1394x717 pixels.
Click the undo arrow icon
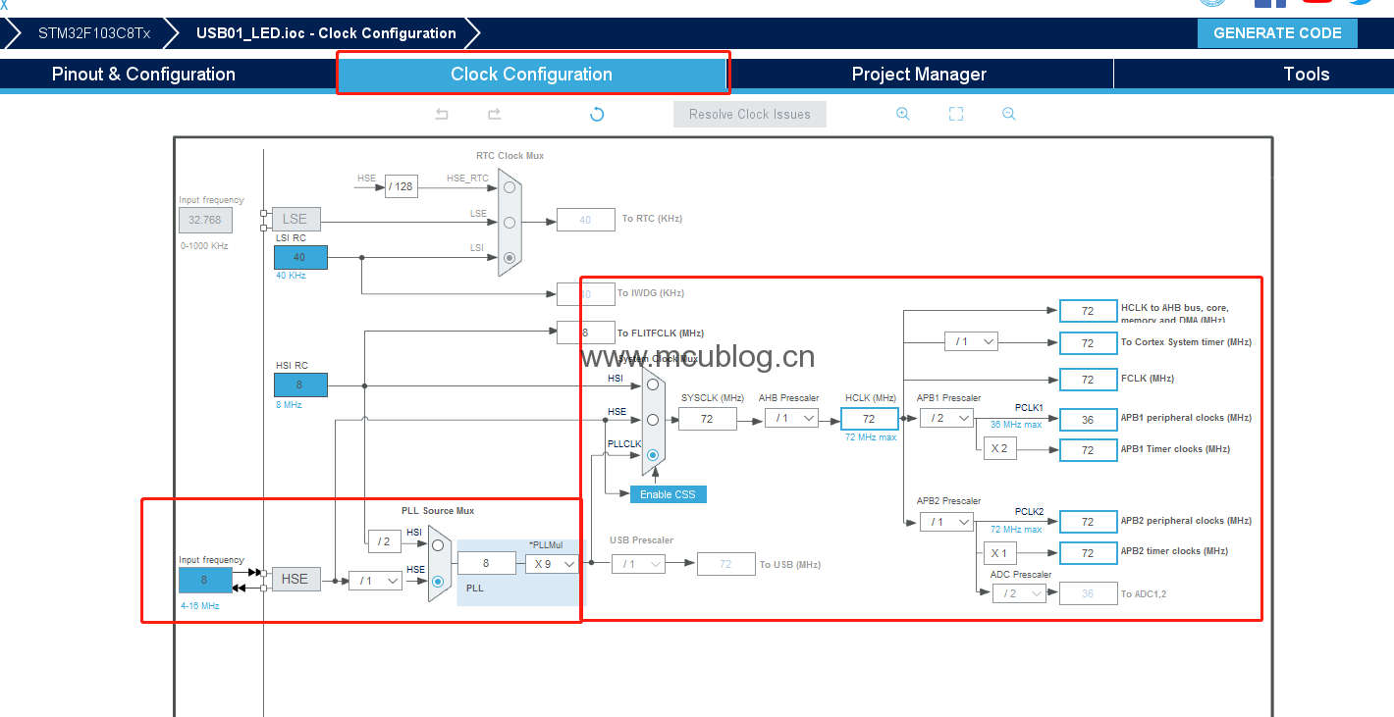tap(442, 114)
